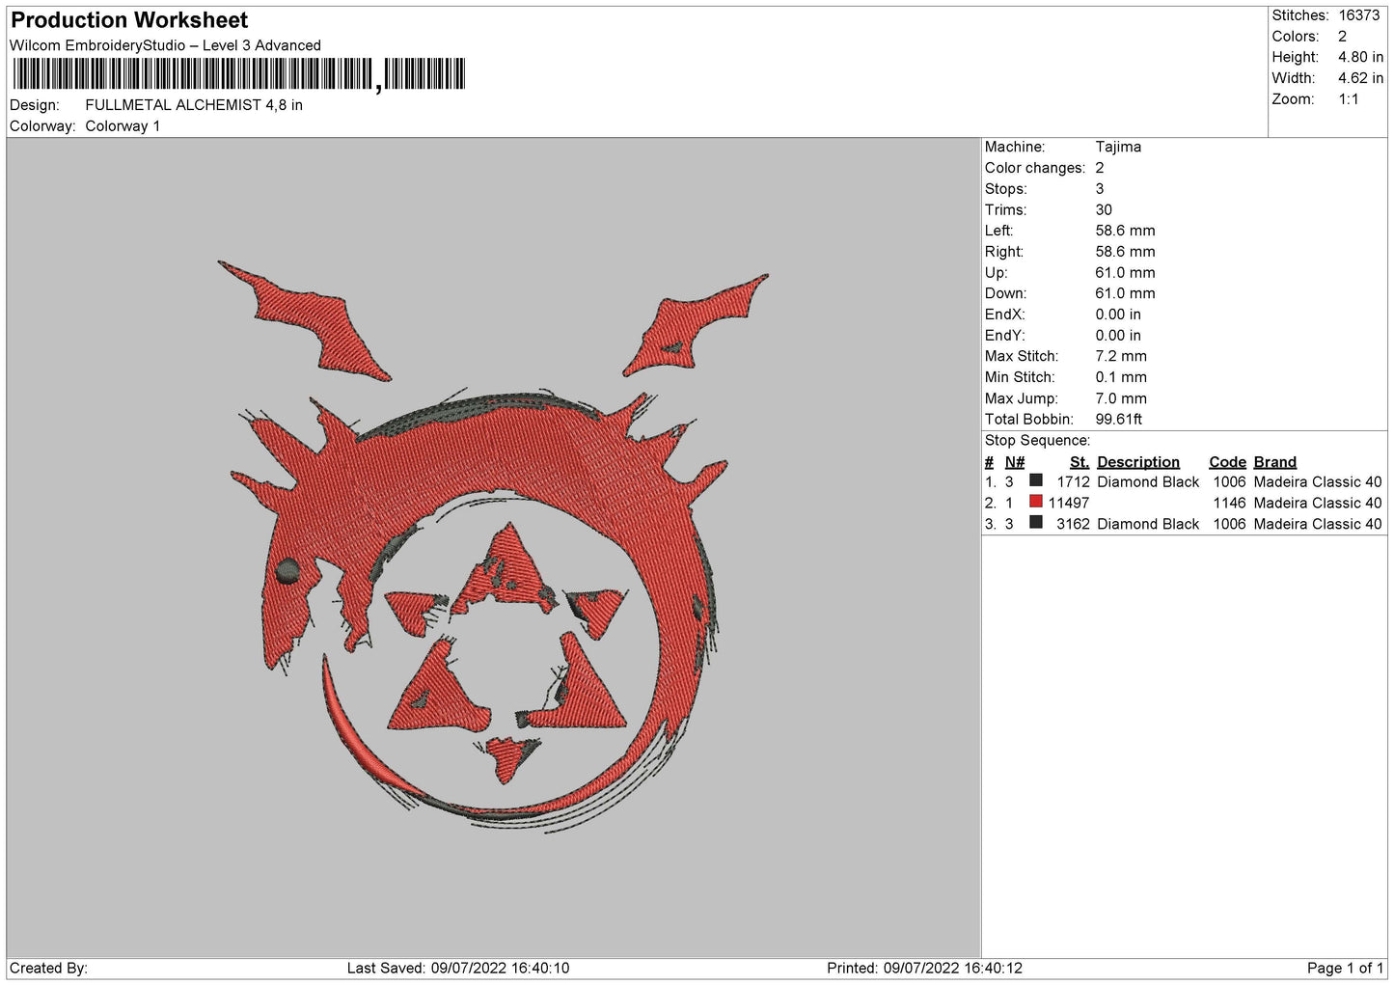Click the St. column header
The width and height of the screenshot is (1394, 985).
tap(1080, 462)
